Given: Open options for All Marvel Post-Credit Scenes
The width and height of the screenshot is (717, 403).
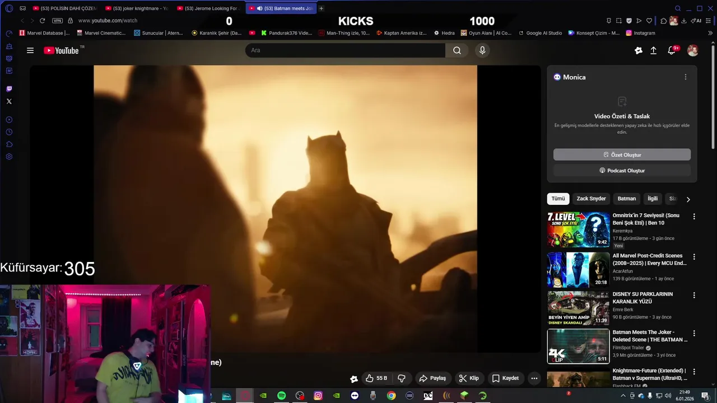Looking at the screenshot, I should tap(694, 257).
